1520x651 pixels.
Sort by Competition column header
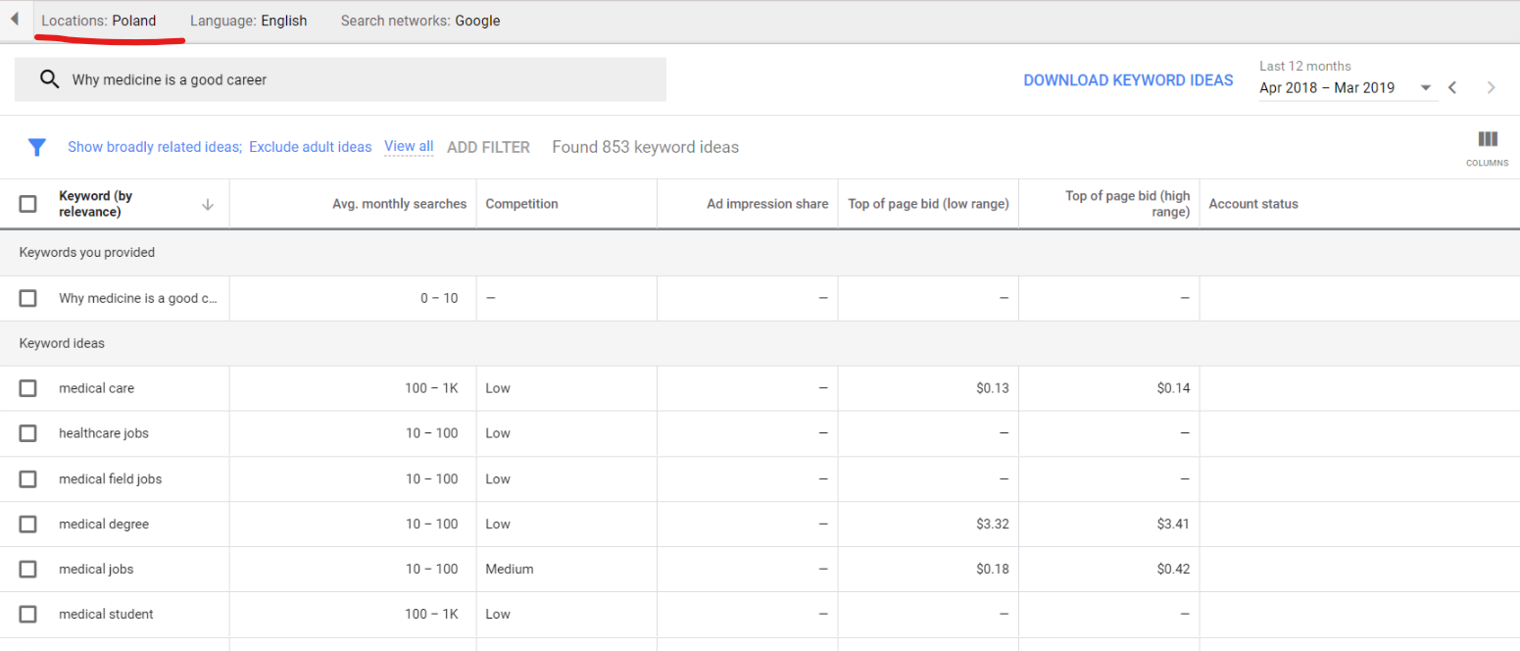point(521,204)
